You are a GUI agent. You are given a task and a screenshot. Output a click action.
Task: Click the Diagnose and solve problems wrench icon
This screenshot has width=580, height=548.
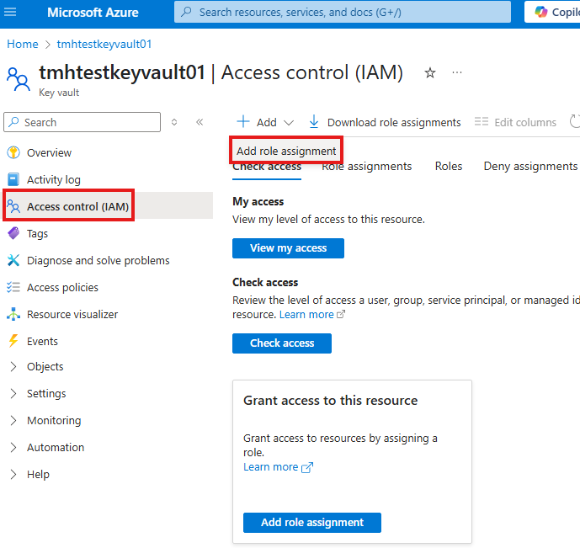13,260
